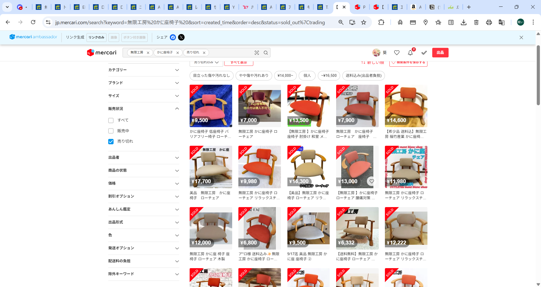The width and height of the screenshot is (541, 287).
Task: Bookmark this page with the star icon
Action: pos(364,22)
